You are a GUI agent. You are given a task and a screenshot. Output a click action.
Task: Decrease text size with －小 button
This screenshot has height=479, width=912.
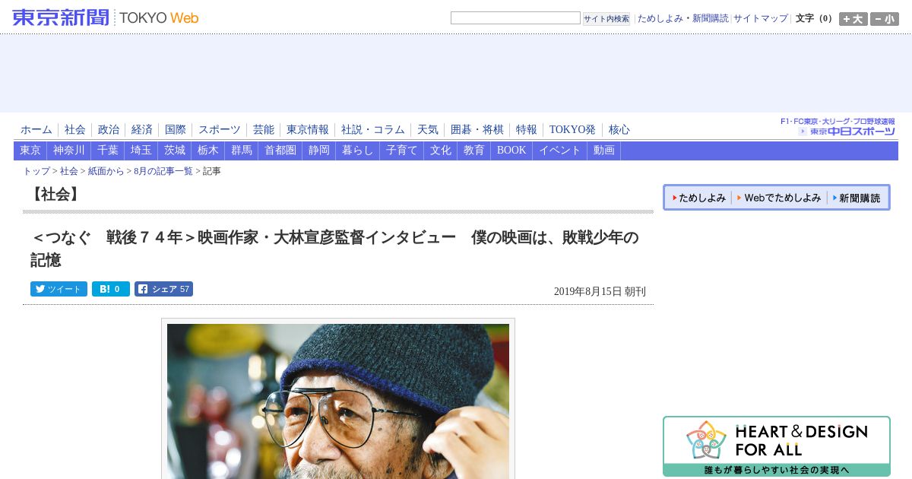[884, 19]
